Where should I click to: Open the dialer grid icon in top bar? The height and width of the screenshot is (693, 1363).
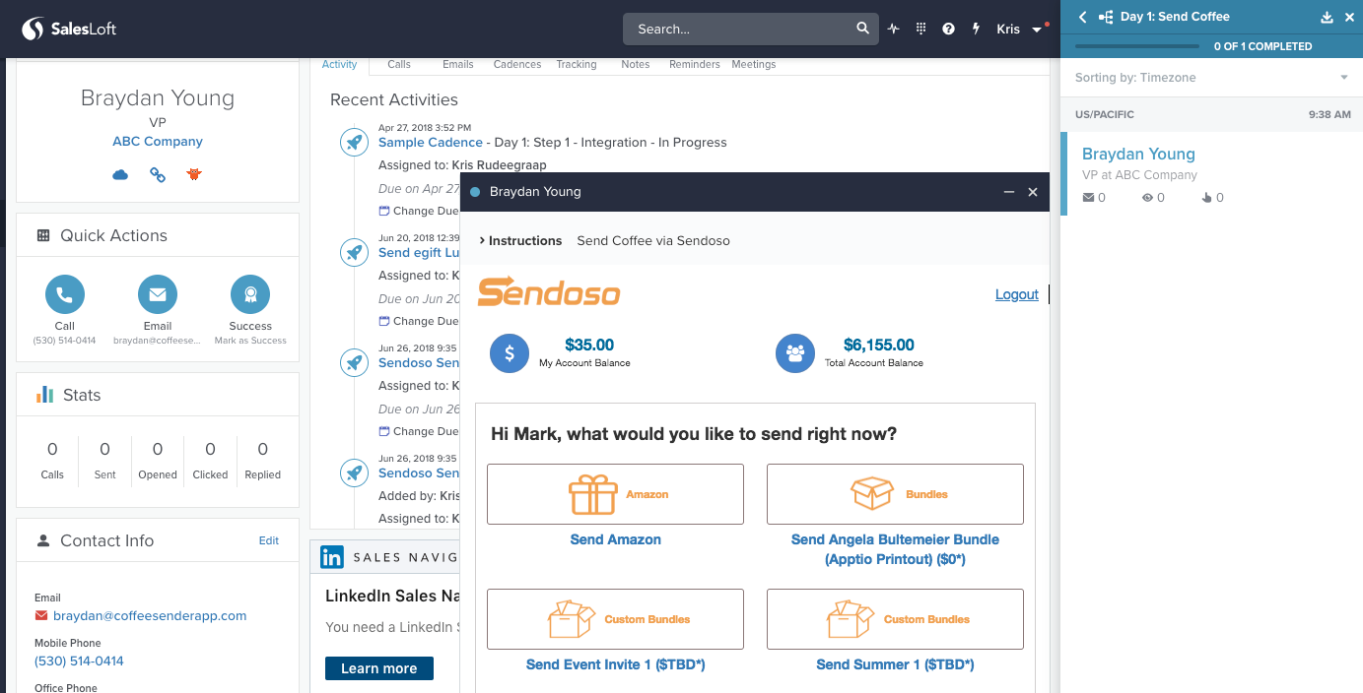pos(921,29)
